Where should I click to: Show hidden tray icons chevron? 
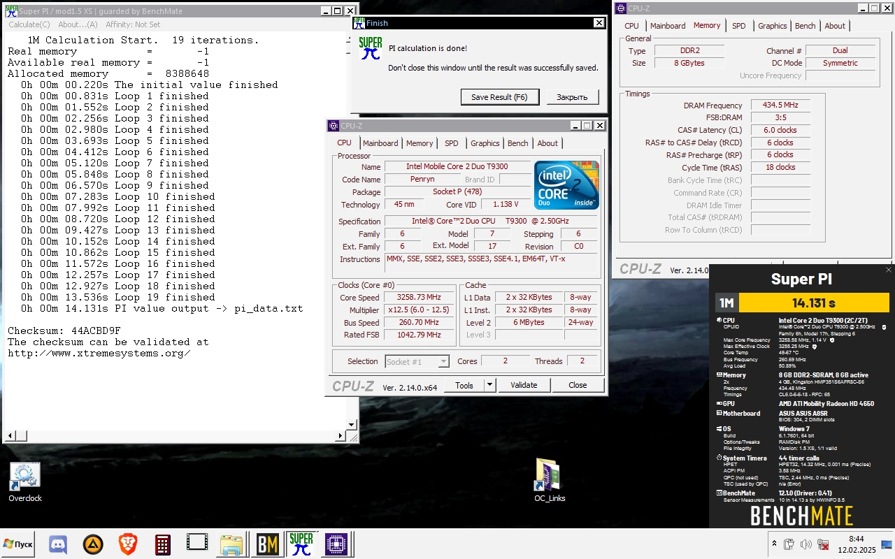pos(773,544)
